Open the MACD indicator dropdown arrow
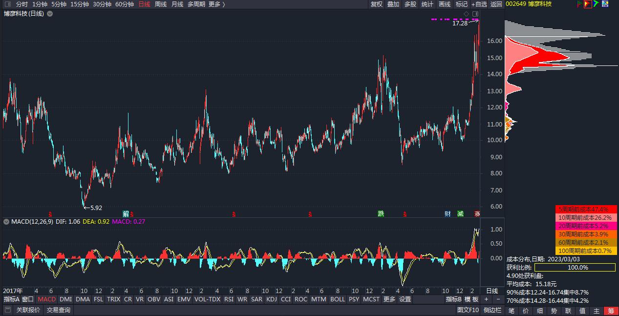Viewport: 619px width, 316px height. [6, 222]
